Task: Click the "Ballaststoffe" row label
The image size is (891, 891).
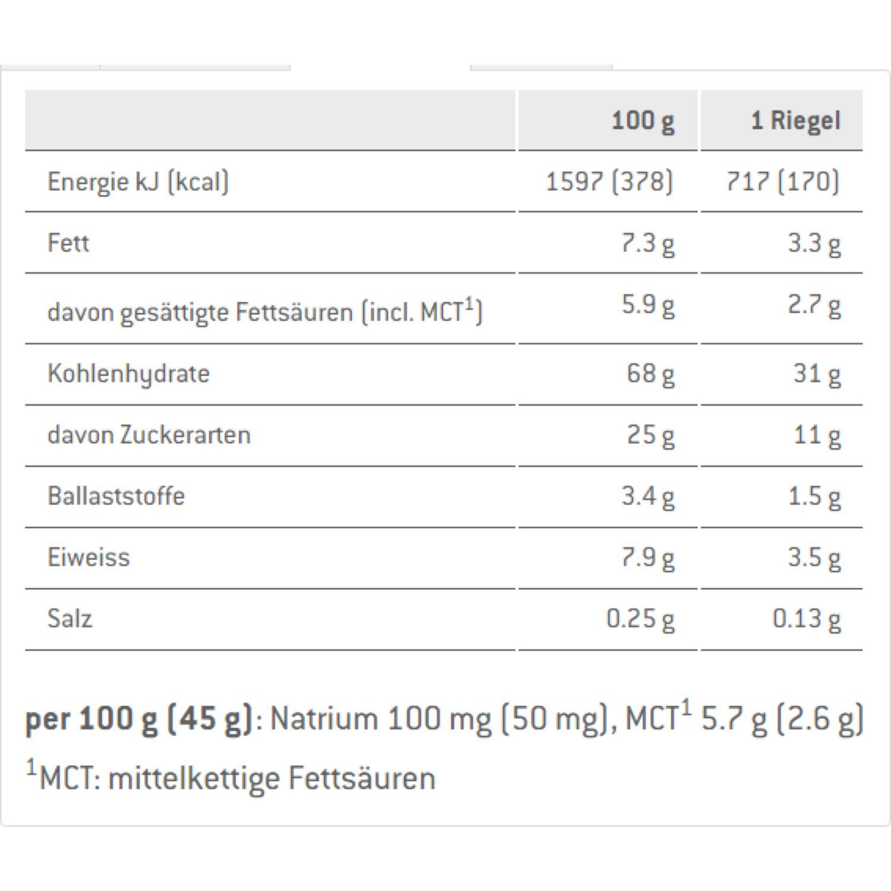Action: click(x=116, y=496)
